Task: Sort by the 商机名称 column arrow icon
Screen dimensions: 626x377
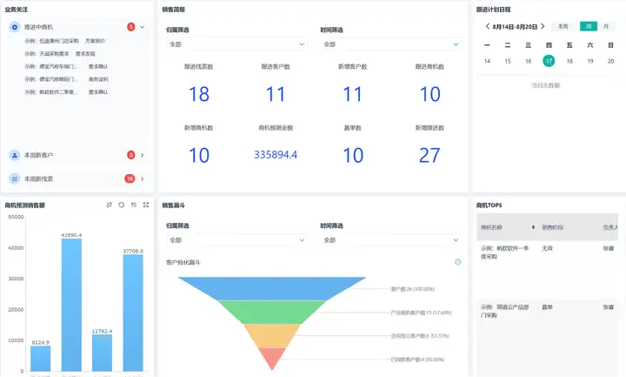Action: pyautogui.click(x=533, y=227)
